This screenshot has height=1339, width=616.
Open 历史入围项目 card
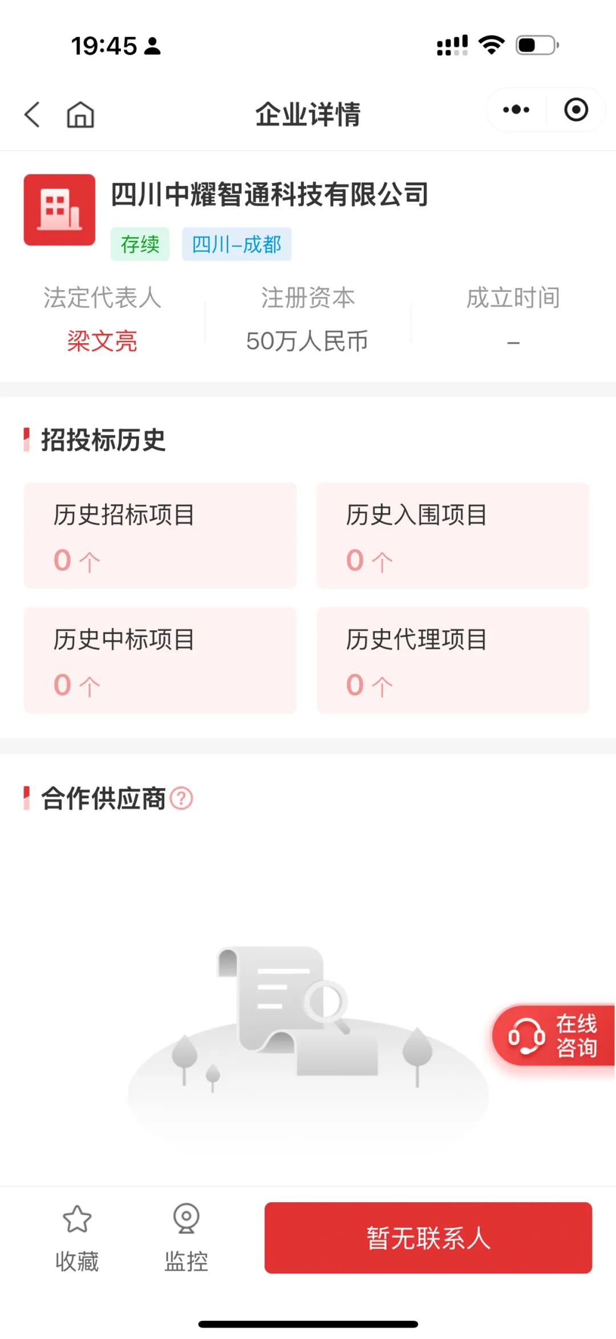tap(453, 535)
